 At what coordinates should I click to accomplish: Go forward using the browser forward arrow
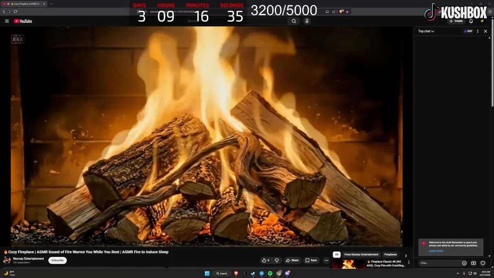(10, 12)
